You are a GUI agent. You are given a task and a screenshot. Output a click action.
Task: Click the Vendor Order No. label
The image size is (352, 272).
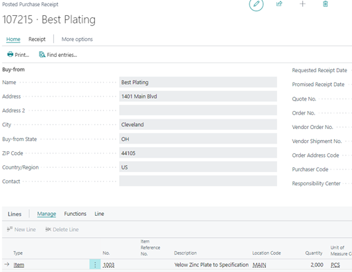click(313, 127)
